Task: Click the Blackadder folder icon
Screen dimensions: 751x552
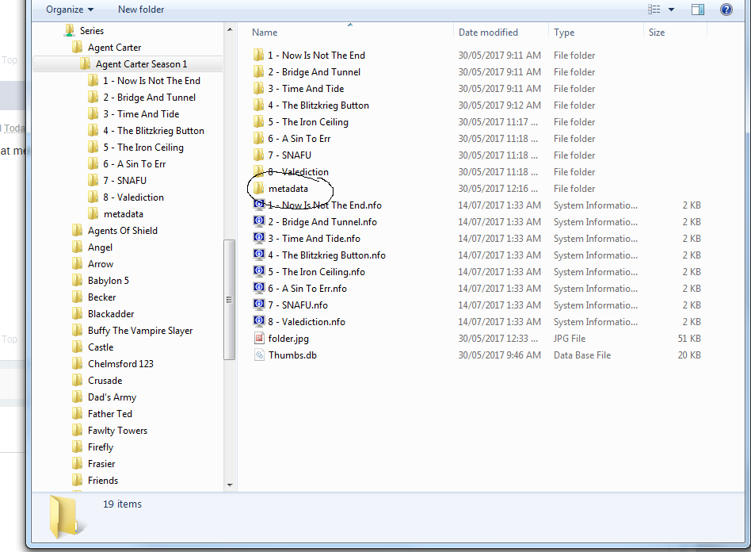Action: coord(77,313)
